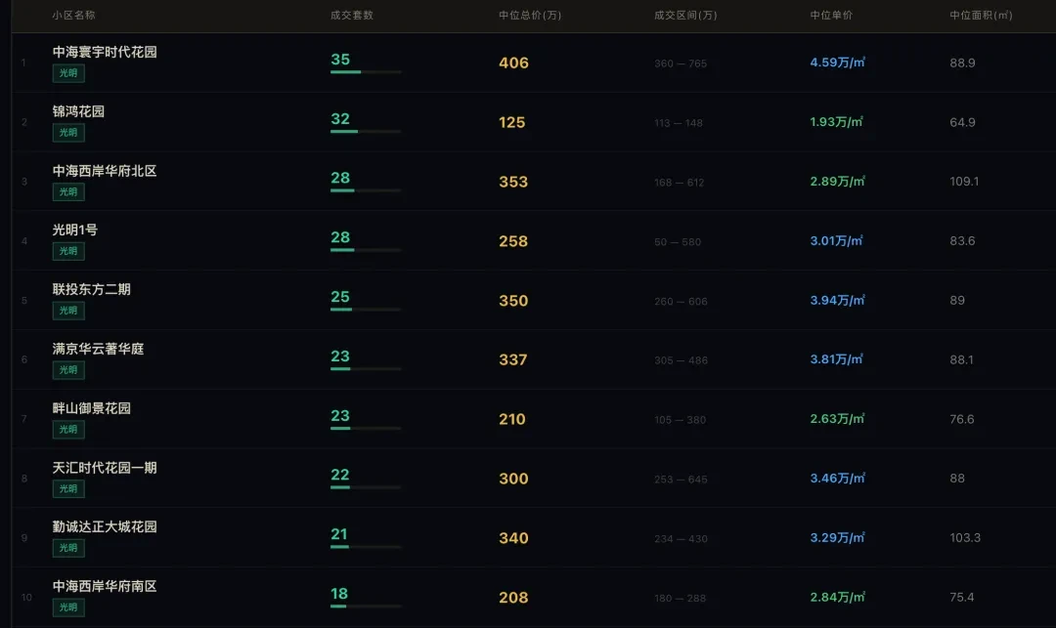This screenshot has width=1056, height=628.
Task: Click 光明 tag under 畔山御景花园
Action: point(68,430)
